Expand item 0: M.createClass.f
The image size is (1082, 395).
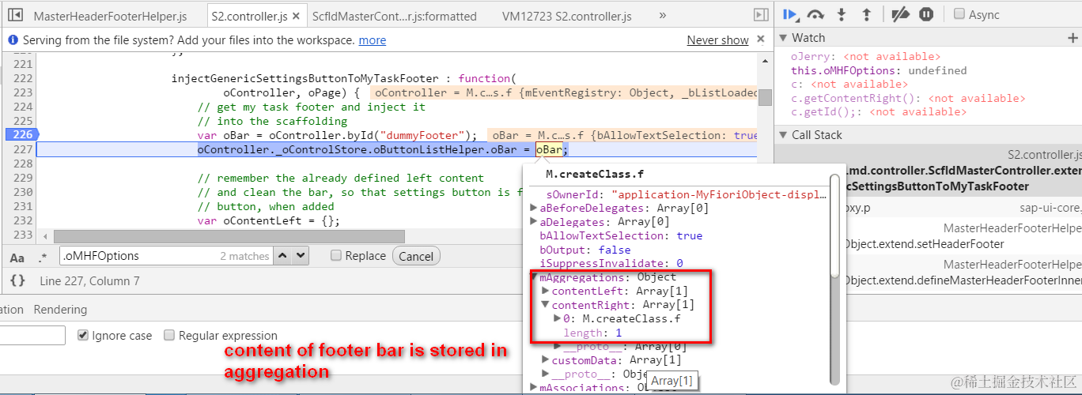[558, 318]
